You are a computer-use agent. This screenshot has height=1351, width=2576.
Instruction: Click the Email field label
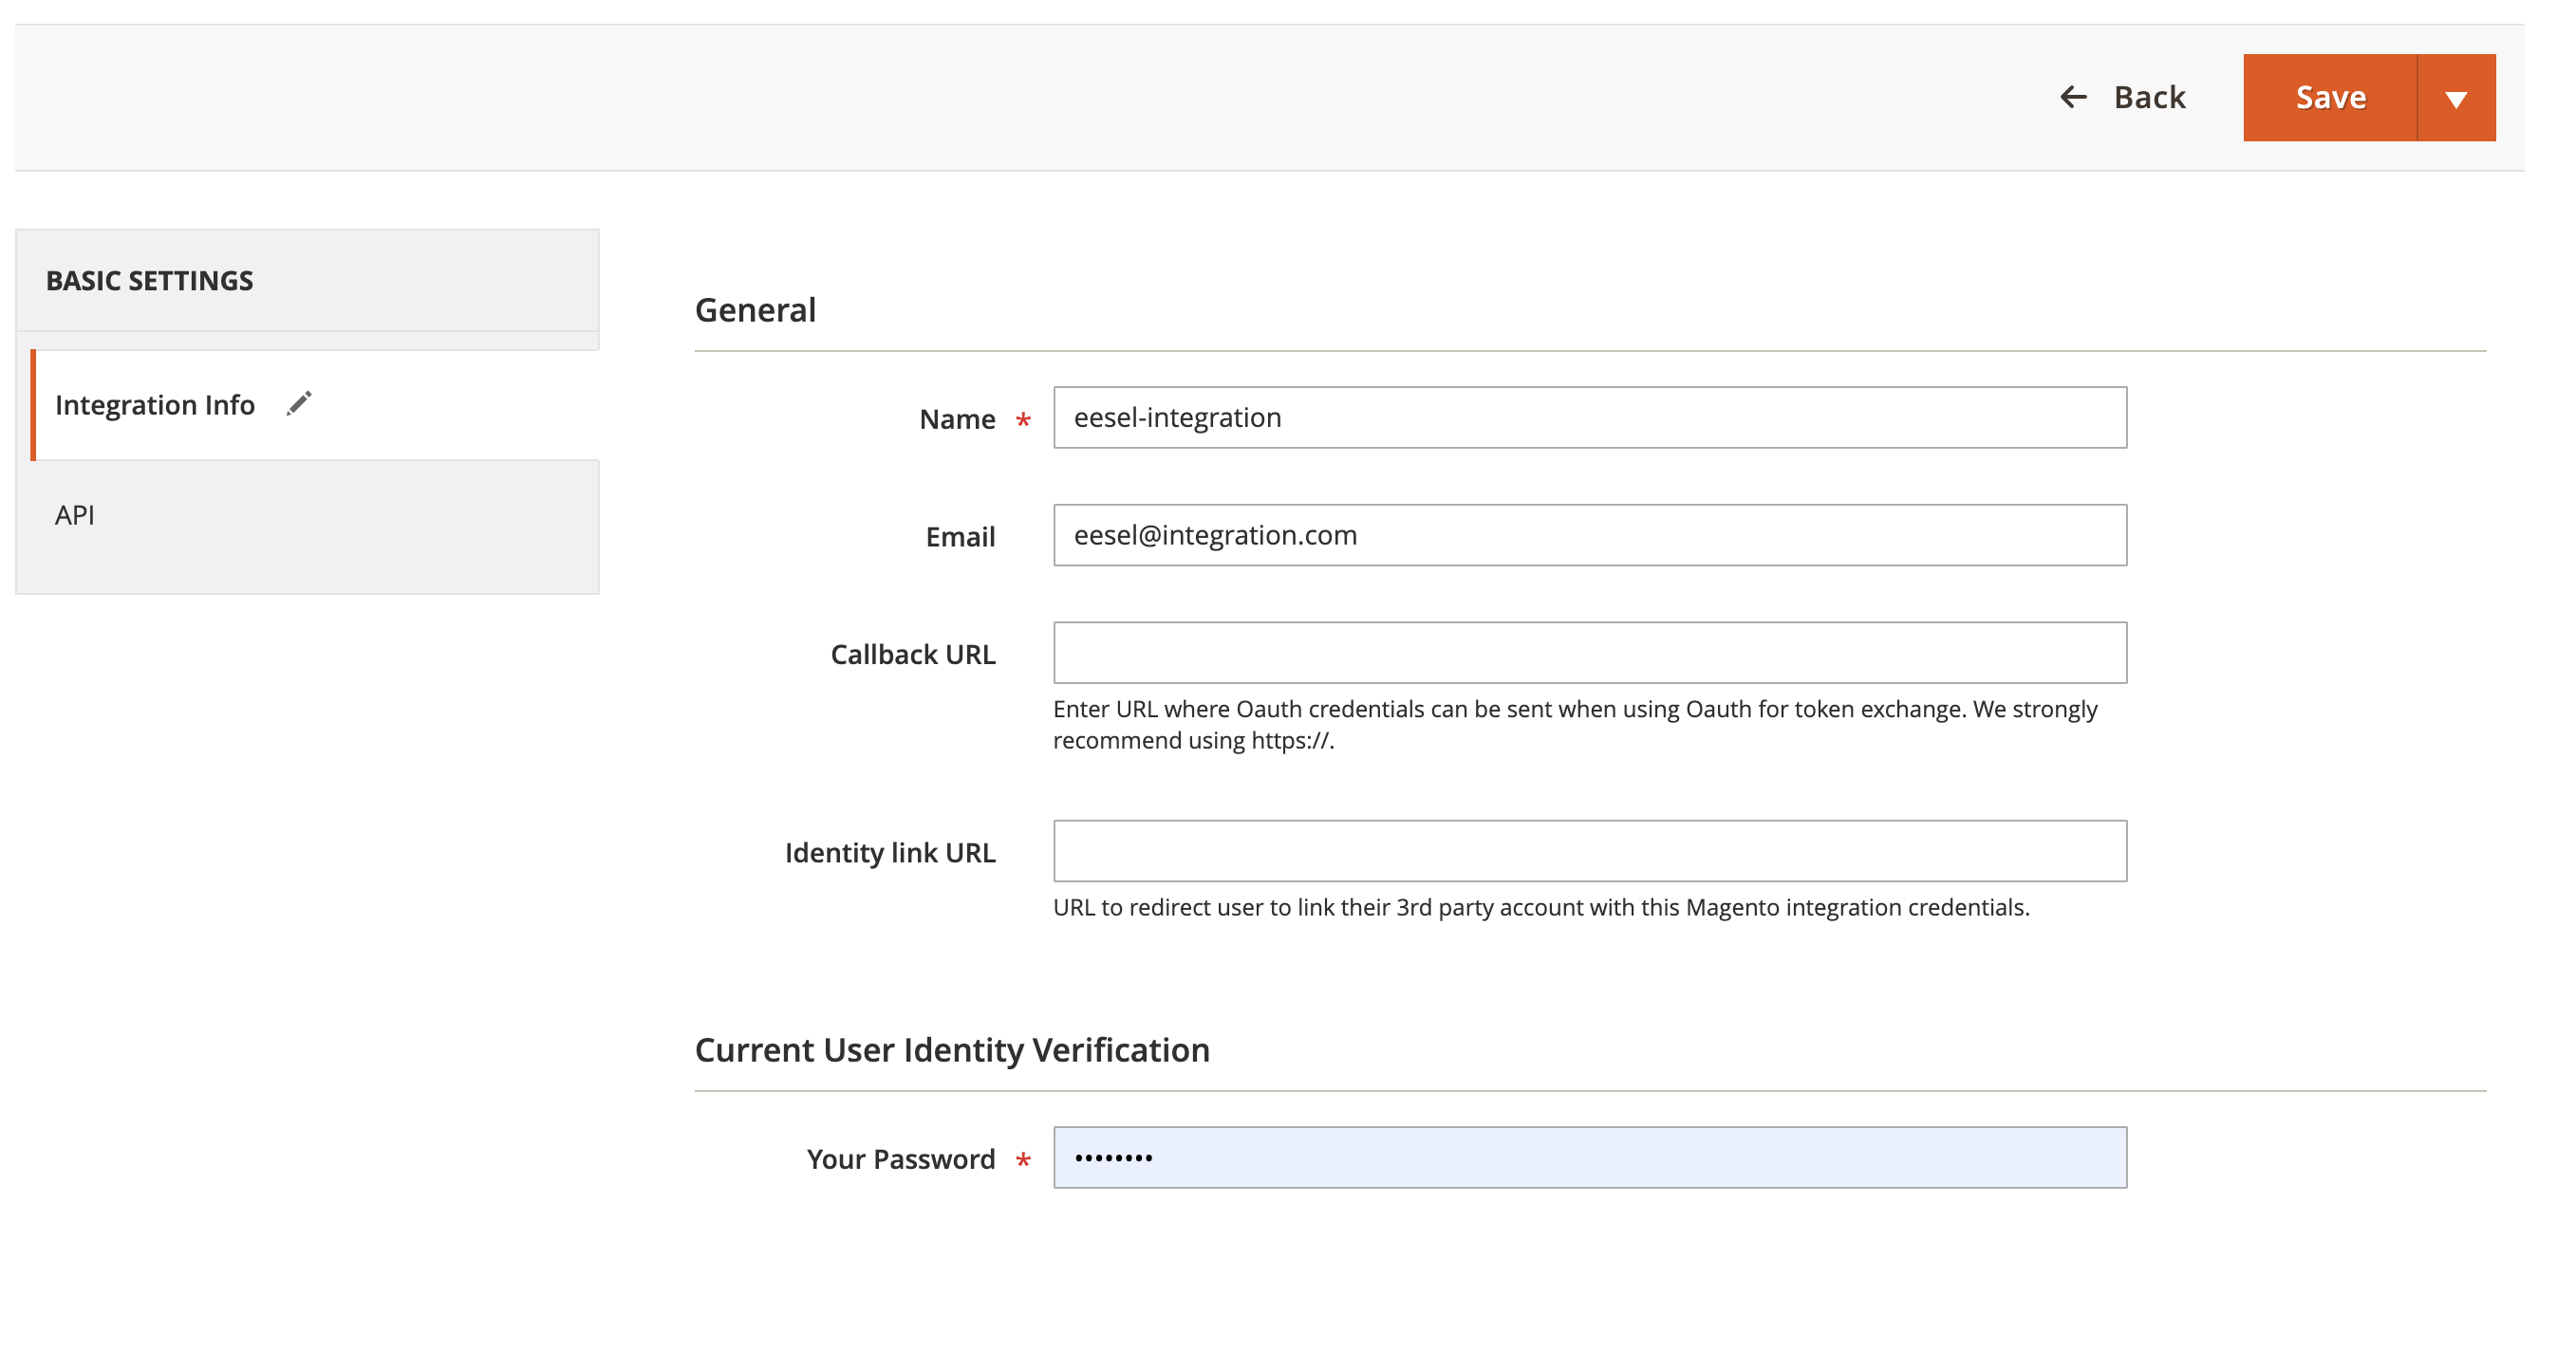[960, 538]
